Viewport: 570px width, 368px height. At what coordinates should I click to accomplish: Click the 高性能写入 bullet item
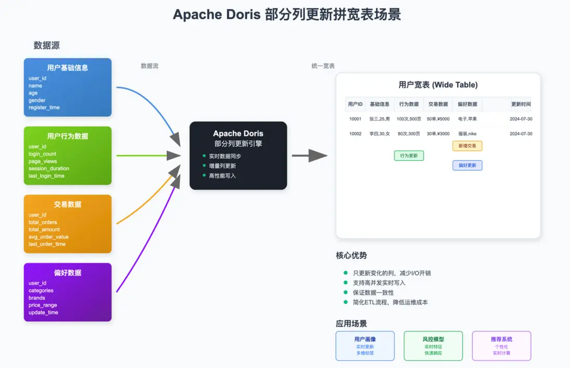point(219,175)
